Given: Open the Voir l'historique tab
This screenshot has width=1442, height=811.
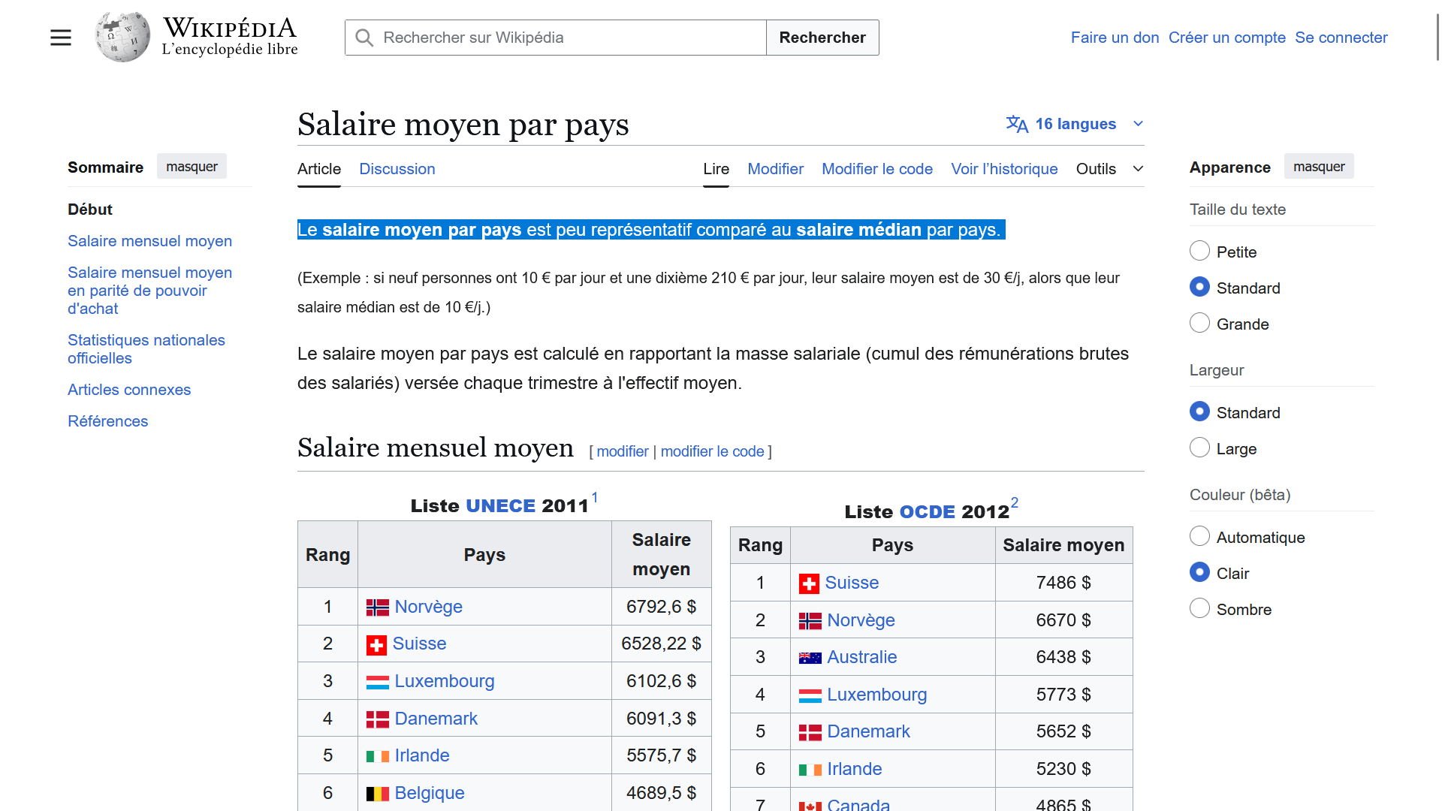Looking at the screenshot, I should point(1004,169).
